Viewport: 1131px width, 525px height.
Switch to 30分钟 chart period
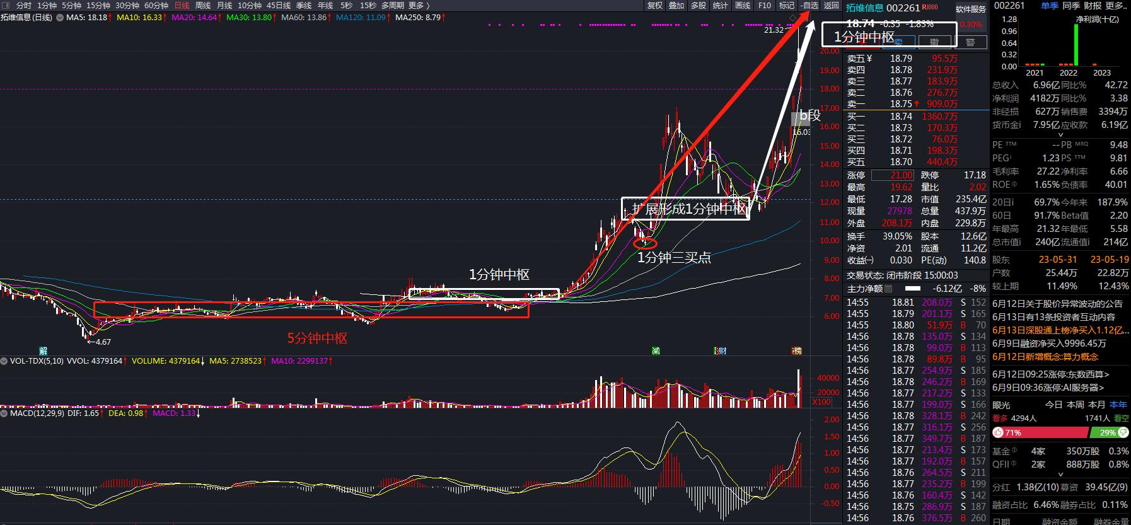pos(127,5)
